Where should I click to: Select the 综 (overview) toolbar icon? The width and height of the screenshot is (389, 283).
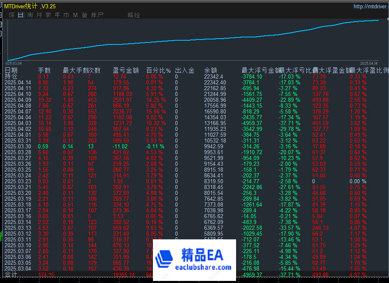tap(12, 15)
